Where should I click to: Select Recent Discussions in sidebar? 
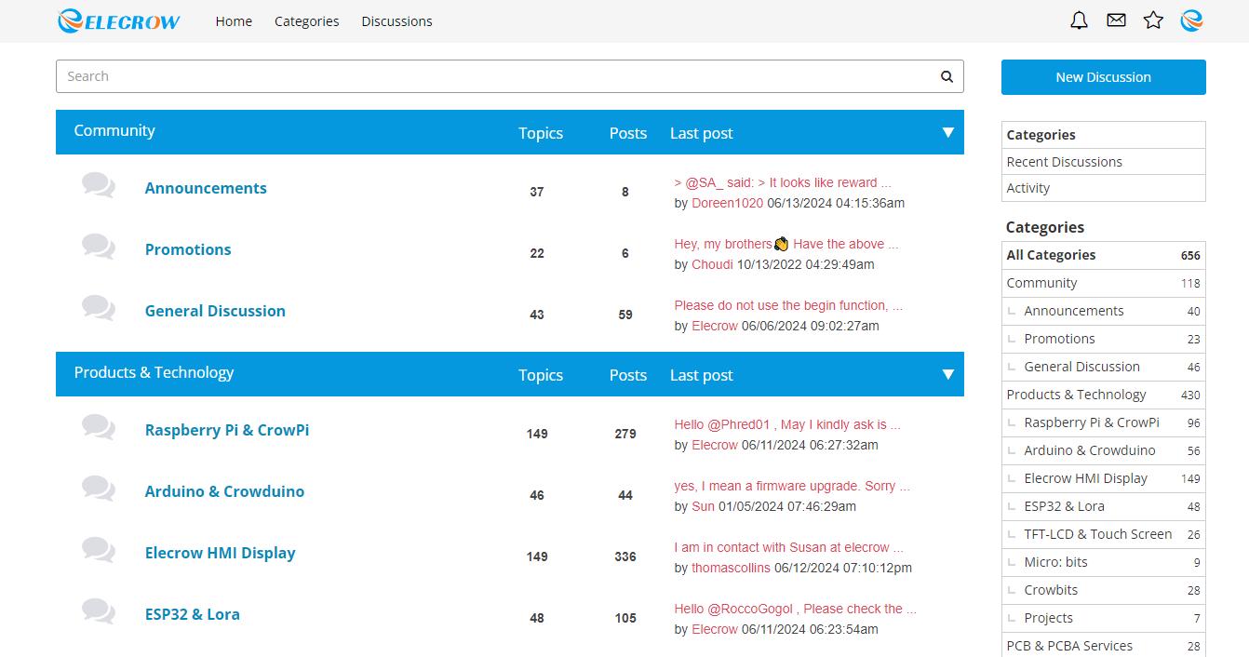[x=1104, y=161]
